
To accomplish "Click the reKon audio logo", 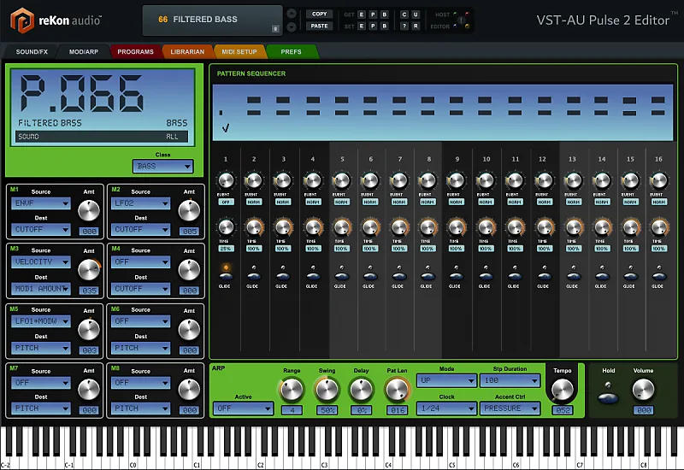I will pyautogui.click(x=55, y=19).
